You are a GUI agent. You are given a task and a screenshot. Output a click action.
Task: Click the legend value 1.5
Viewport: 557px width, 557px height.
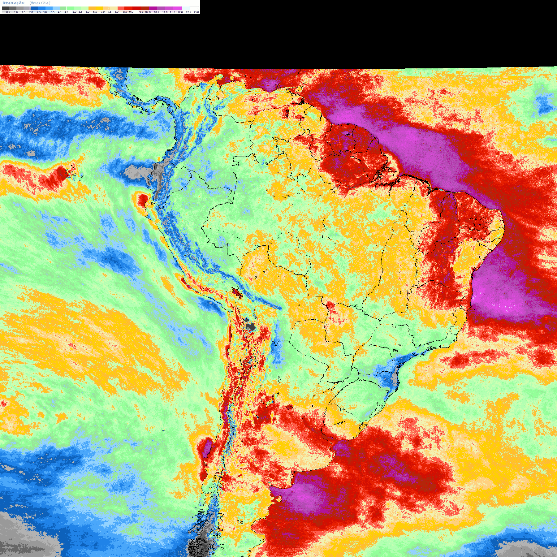tap(24, 12)
